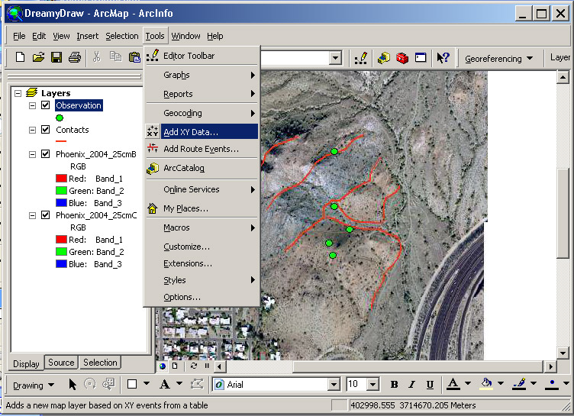Click the vertical scrollbar down arrow

(x=563, y=353)
